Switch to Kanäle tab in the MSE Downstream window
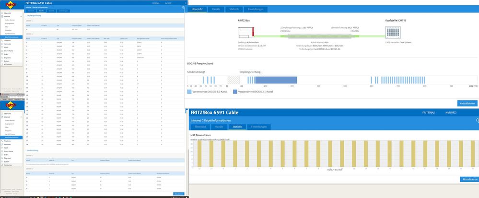Viewport: 479px width, 198px height. coord(219,127)
